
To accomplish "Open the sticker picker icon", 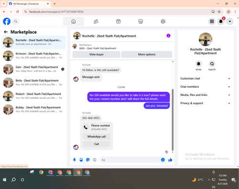I will [88, 160].
